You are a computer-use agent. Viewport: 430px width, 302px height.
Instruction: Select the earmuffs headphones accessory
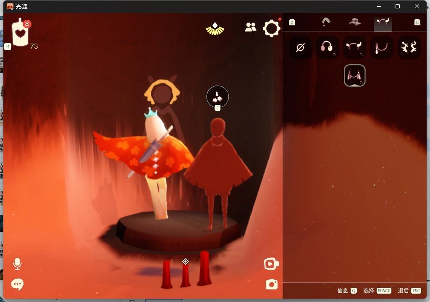pyautogui.click(x=327, y=47)
